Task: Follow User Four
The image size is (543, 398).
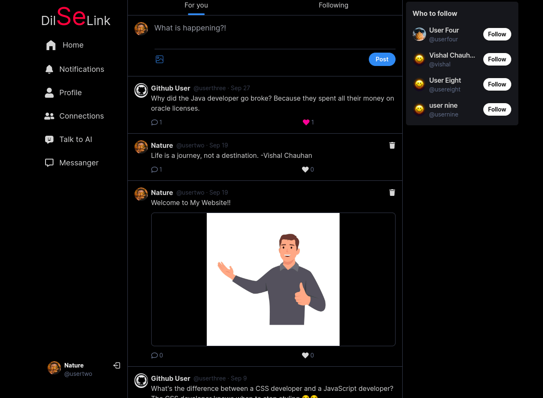Action: [497, 34]
